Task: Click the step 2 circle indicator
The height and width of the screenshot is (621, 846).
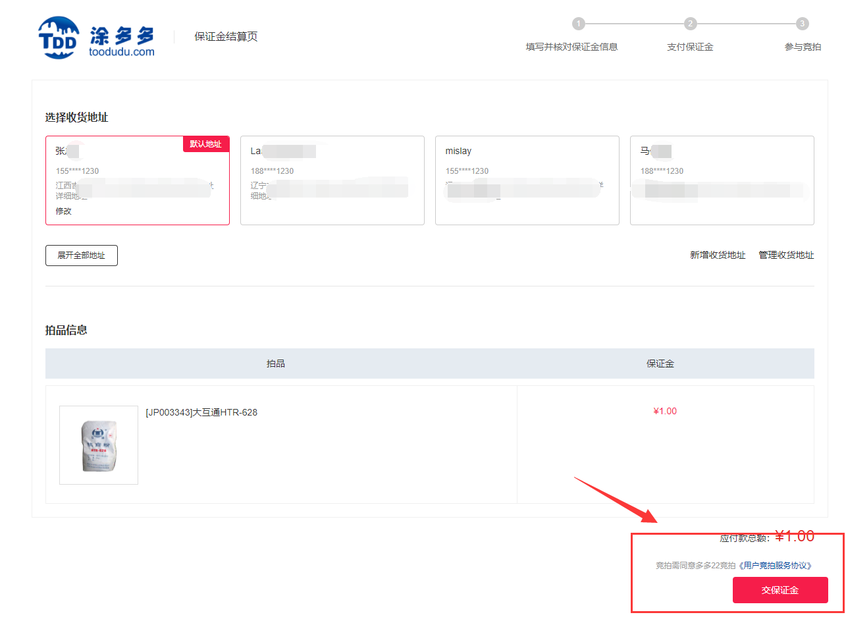Action: [x=690, y=24]
